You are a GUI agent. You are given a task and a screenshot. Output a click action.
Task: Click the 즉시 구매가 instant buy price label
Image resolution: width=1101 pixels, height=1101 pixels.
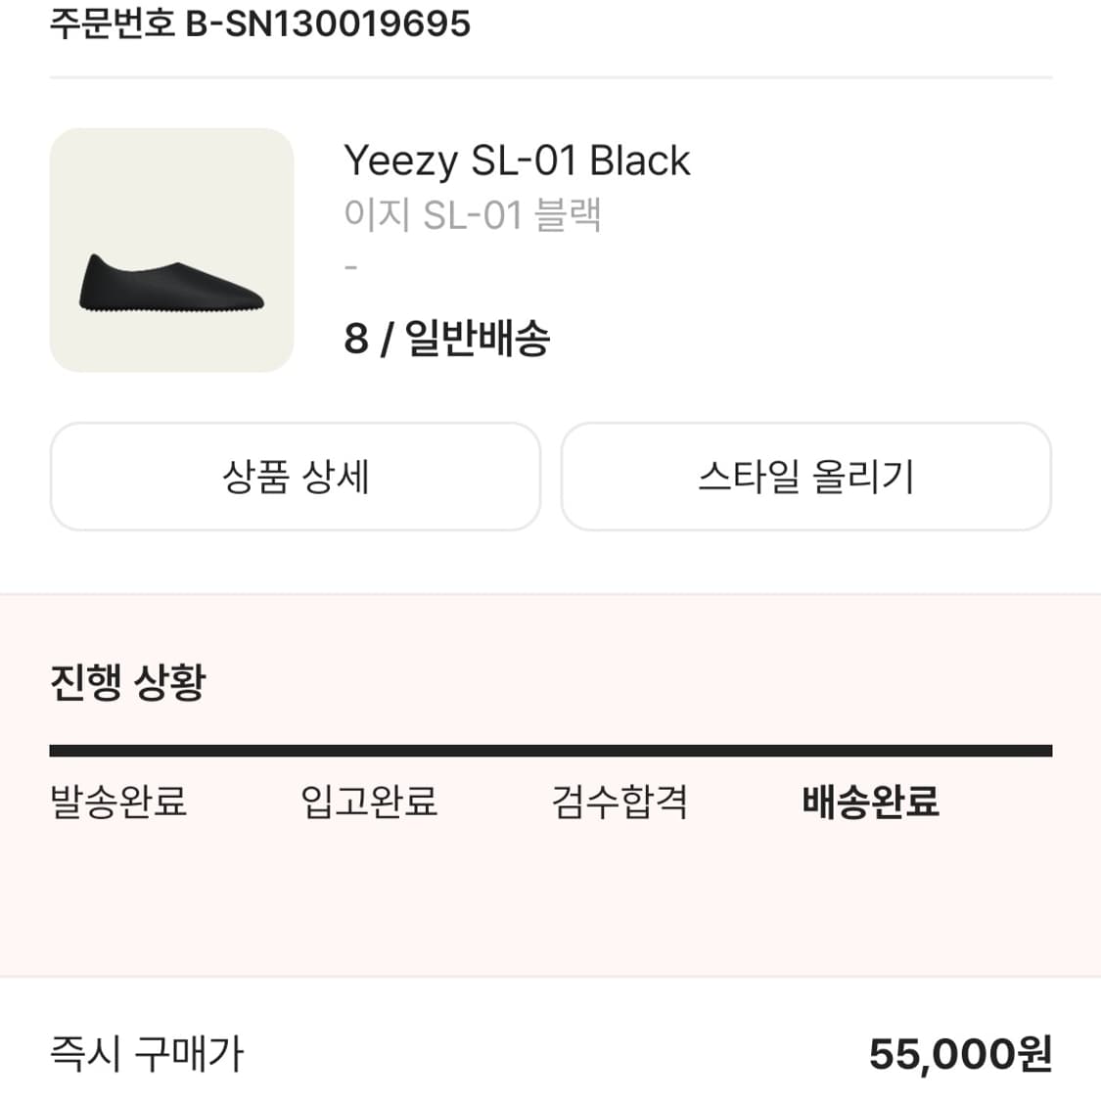pos(147,1054)
